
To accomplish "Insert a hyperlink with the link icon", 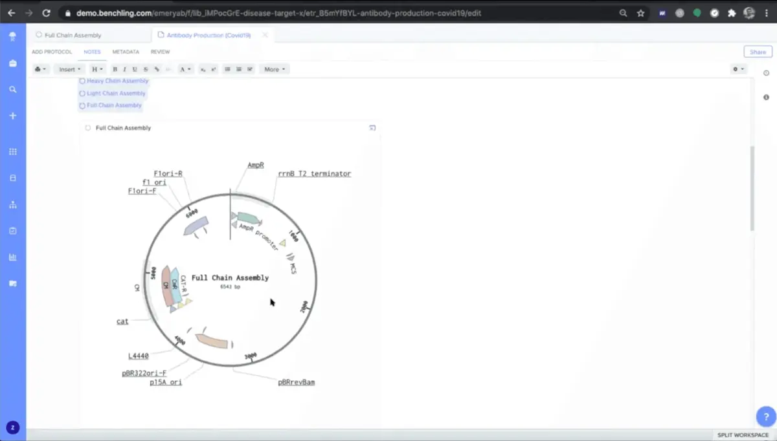I will tap(157, 69).
